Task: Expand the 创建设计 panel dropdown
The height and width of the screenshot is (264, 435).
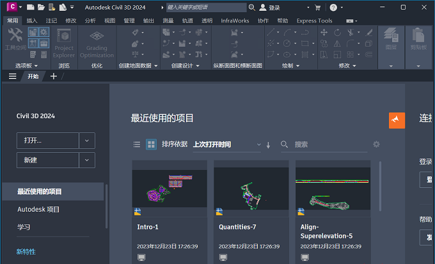Action: click(198, 66)
